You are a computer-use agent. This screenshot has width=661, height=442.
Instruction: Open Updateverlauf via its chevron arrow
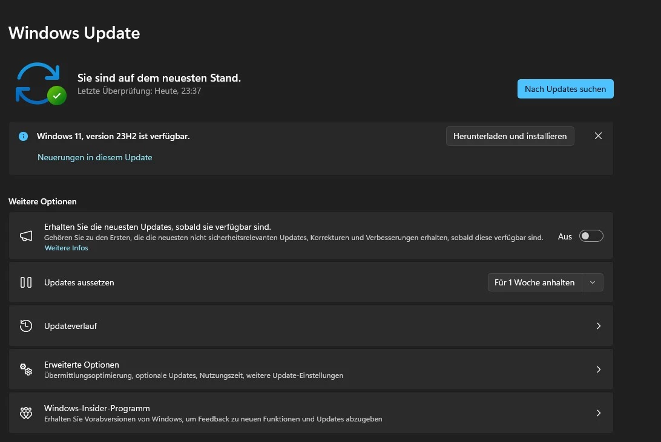click(x=599, y=326)
